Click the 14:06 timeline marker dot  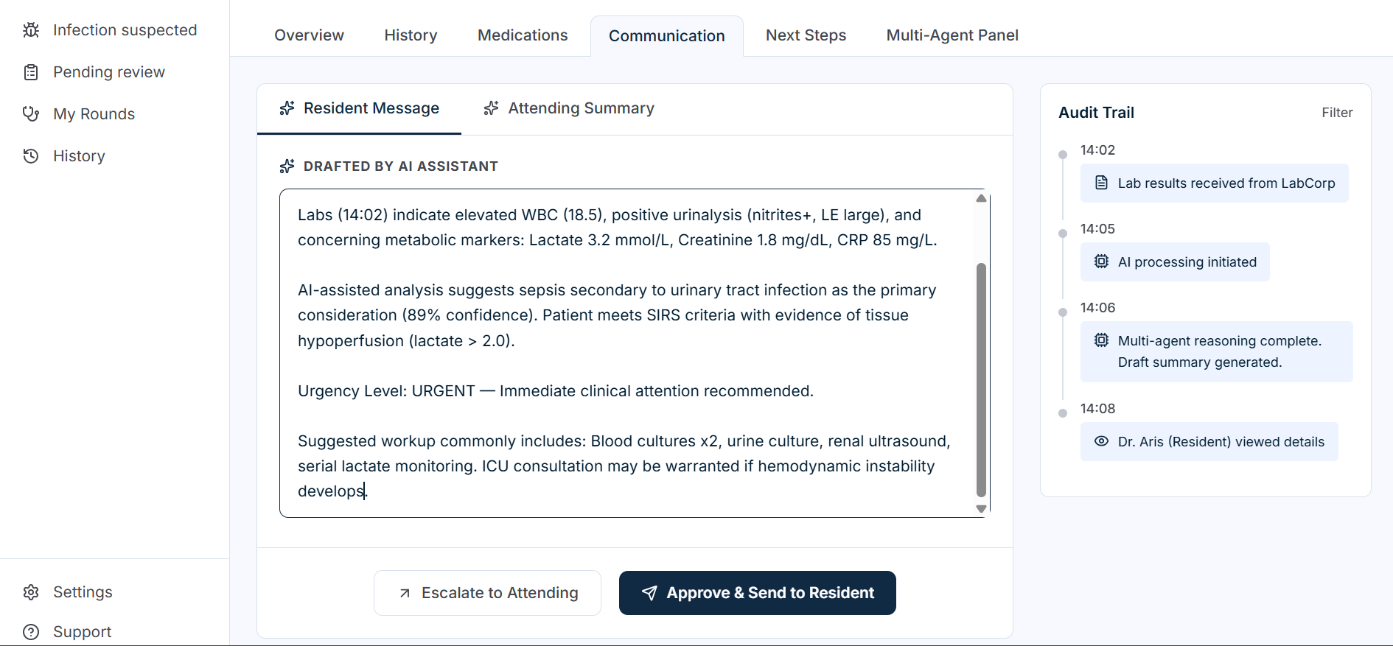pos(1063,312)
